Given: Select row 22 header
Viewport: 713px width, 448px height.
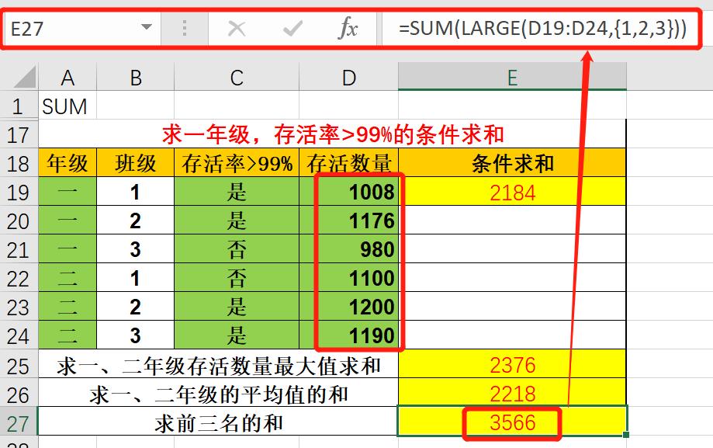Looking at the screenshot, I should (x=19, y=278).
